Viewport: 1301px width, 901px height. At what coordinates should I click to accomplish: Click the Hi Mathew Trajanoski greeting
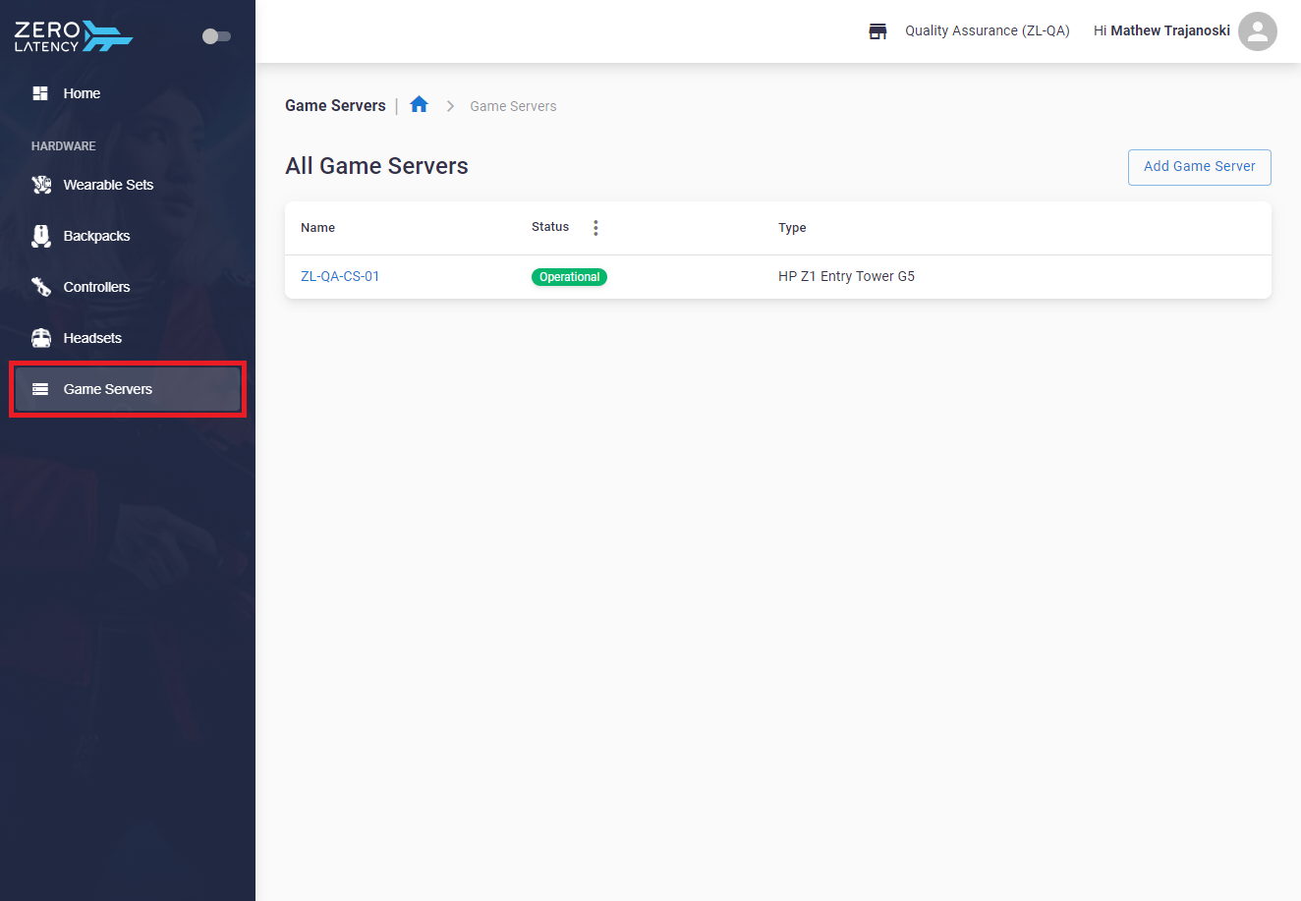coord(1161,30)
